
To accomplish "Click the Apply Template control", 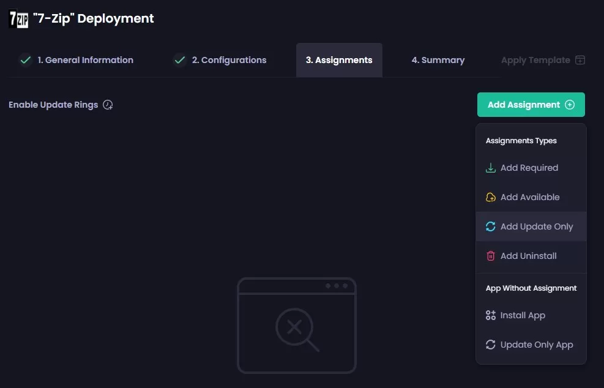I will tap(543, 60).
